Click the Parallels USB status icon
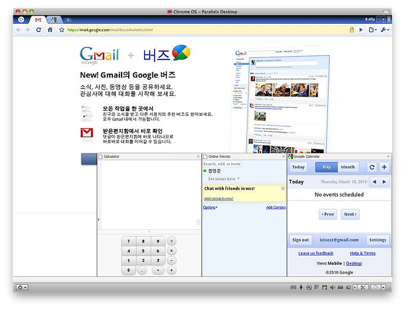Screen dimensions: 405x310 301,287
